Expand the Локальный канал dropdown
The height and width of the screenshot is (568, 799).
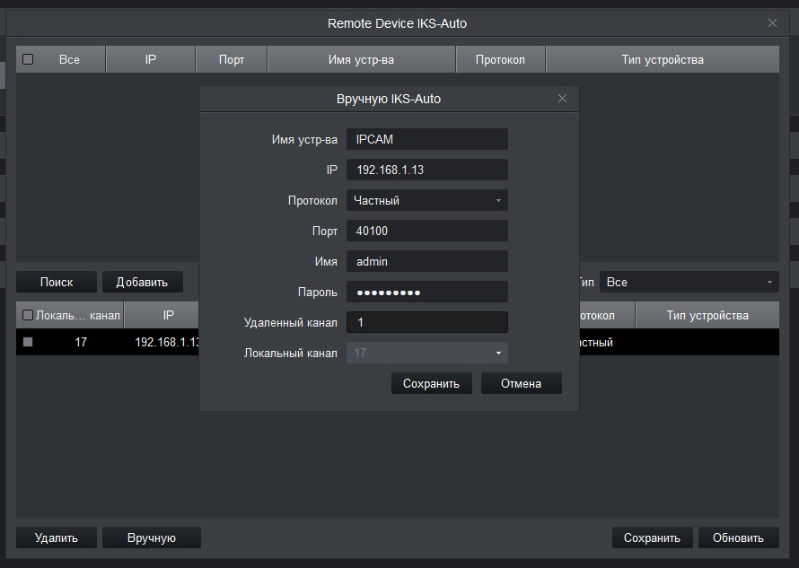[426, 353]
